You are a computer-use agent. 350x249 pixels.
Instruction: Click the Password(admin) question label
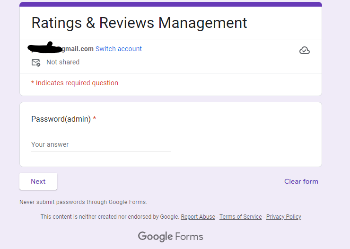pyautogui.click(x=61, y=119)
